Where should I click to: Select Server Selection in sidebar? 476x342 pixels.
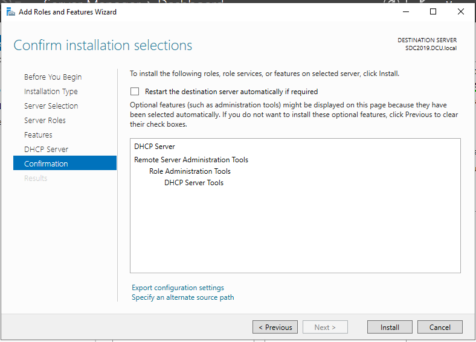[51, 106]
